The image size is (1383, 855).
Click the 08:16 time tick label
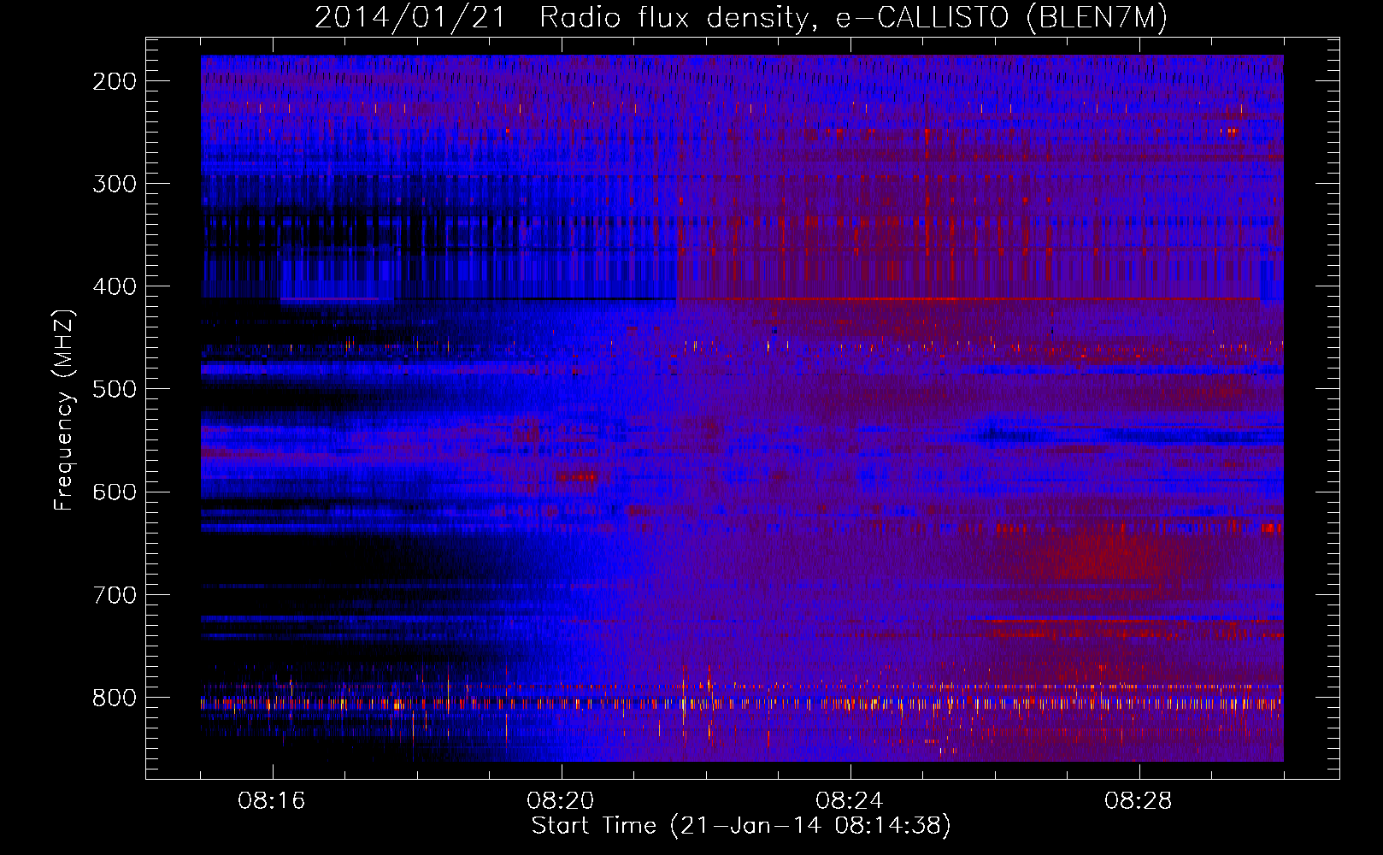272,801
